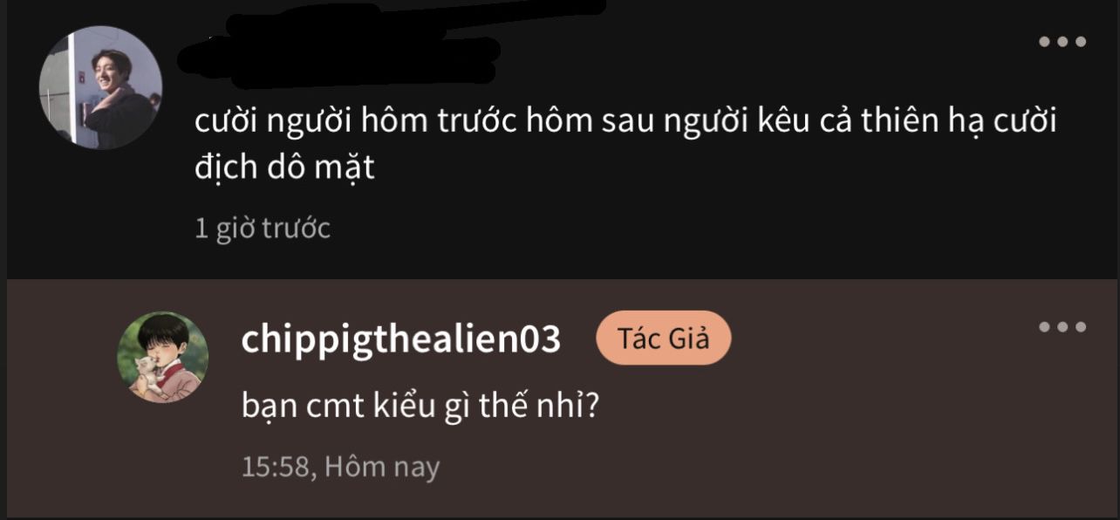1120x520 pixels.
Task: Click the second line "địch dô mặt"
Action: pyautogui.click(x=284, y=167)
